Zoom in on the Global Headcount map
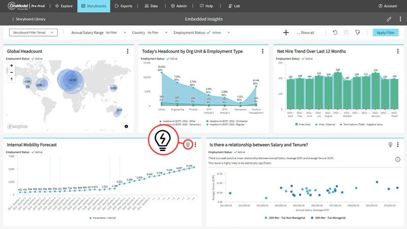 11,66
